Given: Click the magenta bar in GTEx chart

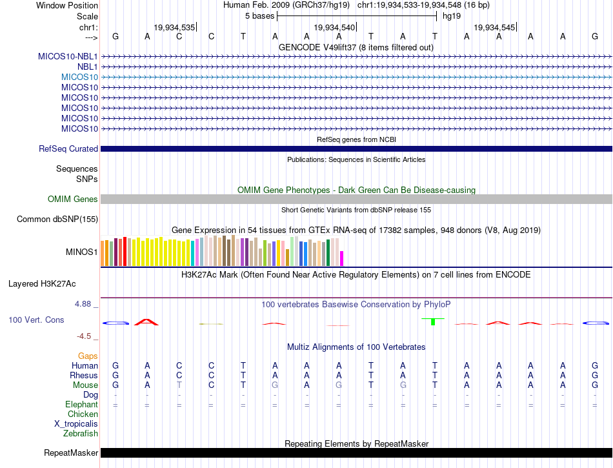Looking at the screenshot, I should [342, 258].
